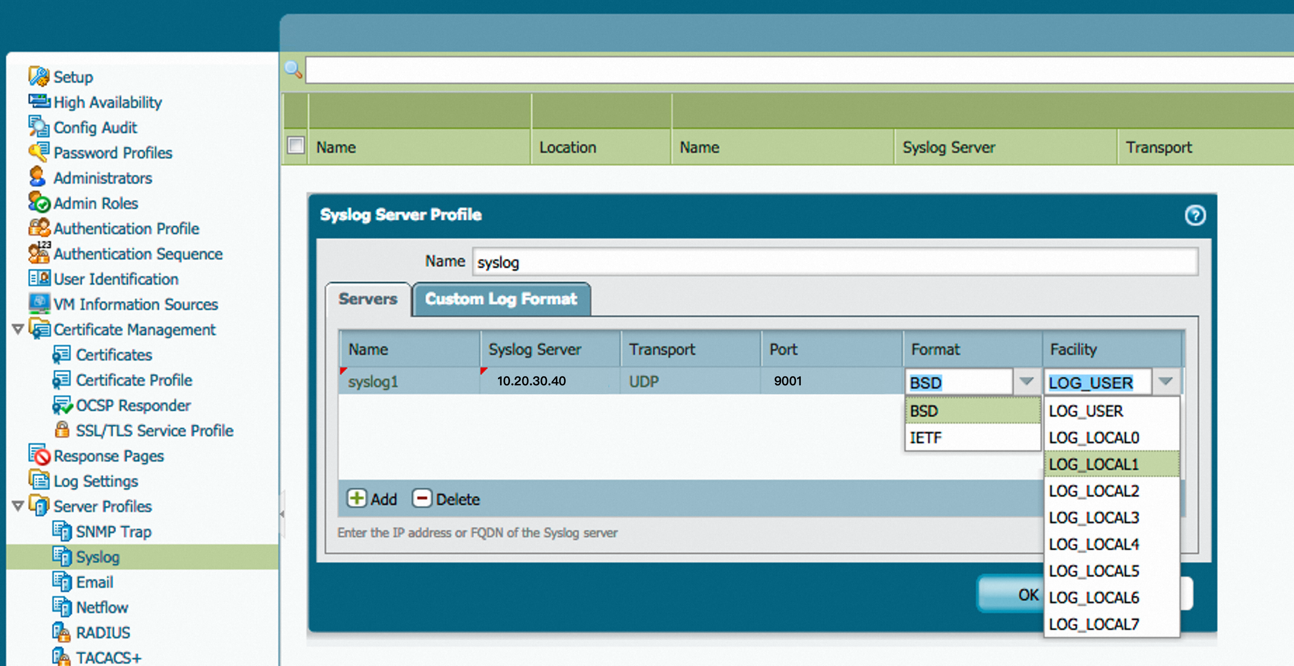Viewport: 1294px width, 666px height.
Task: Toggle the select-all checkbox in table header
Action: pos(296,146)
